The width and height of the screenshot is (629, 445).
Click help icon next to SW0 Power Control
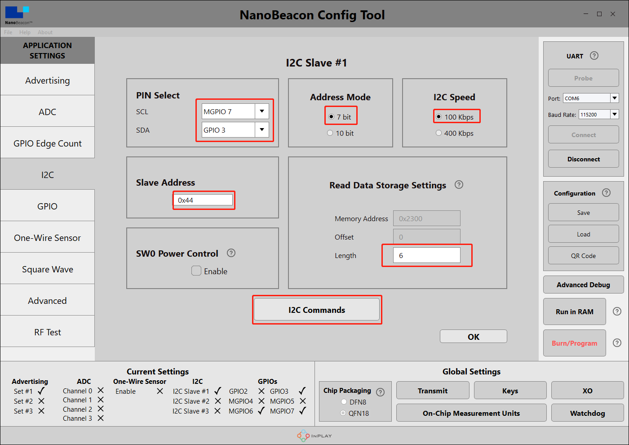(231, 253)
